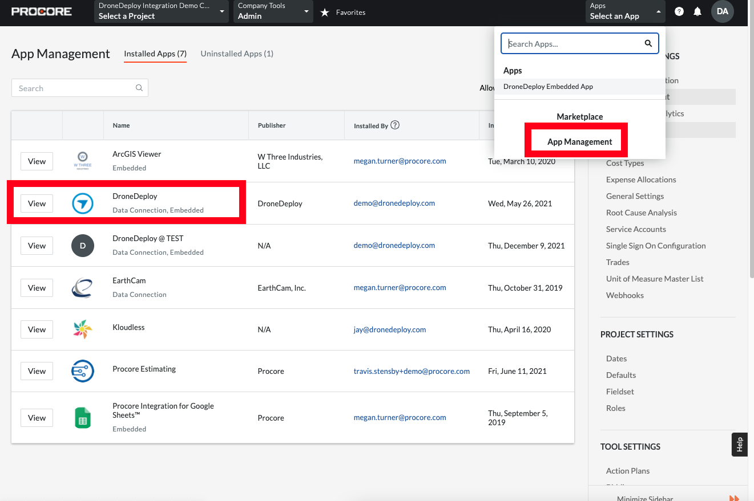Open jay@dronedeploy.com email link
The height and width of the screenshot is (501, 754).
pos(389,329)
